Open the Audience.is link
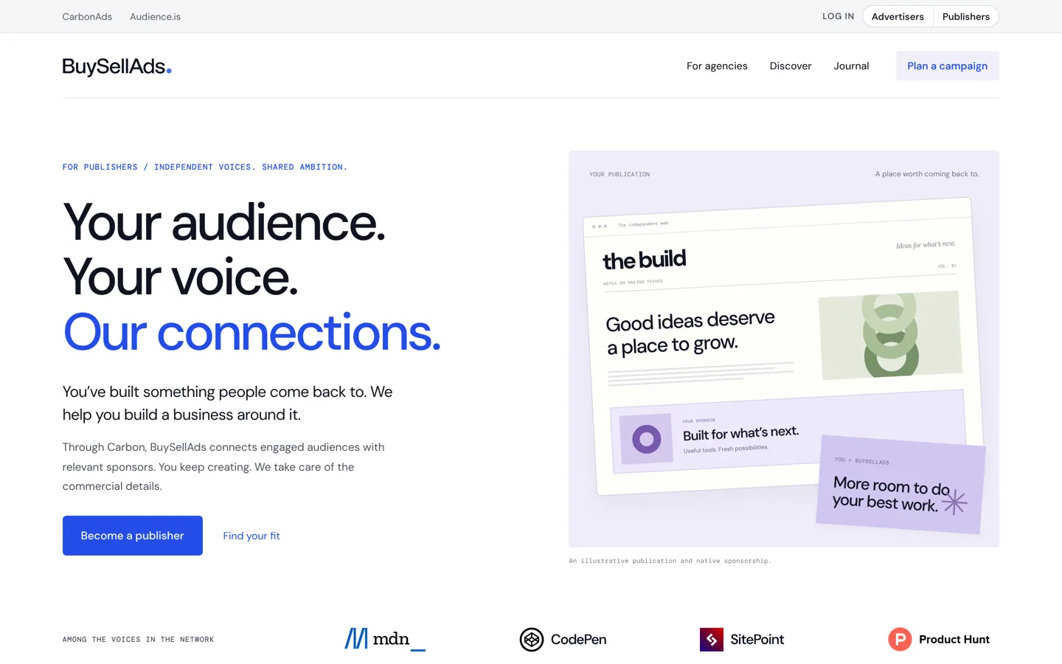This screenshot has width=1062, height=664. pos(155,16)
